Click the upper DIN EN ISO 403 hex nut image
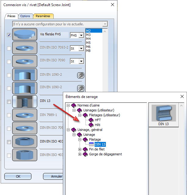The width and height of the screenshot is (187, 195). pyautogui.click(x=25, y=142)
